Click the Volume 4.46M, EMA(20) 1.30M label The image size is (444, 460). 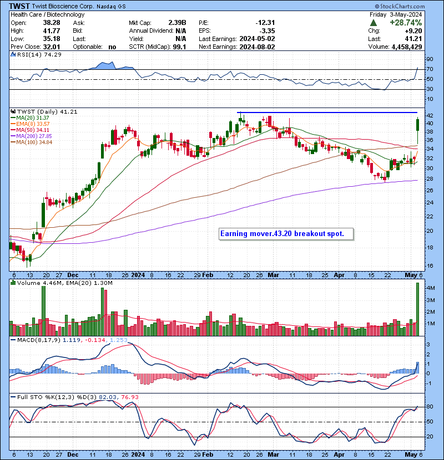[x=64, y=283]
